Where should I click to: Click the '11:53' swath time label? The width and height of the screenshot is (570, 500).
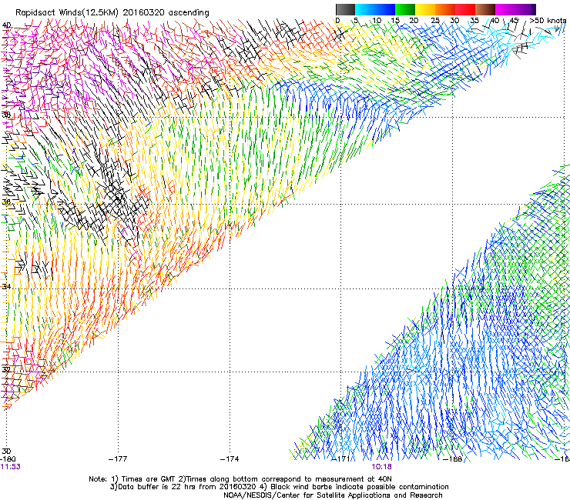tap(10, 467)
